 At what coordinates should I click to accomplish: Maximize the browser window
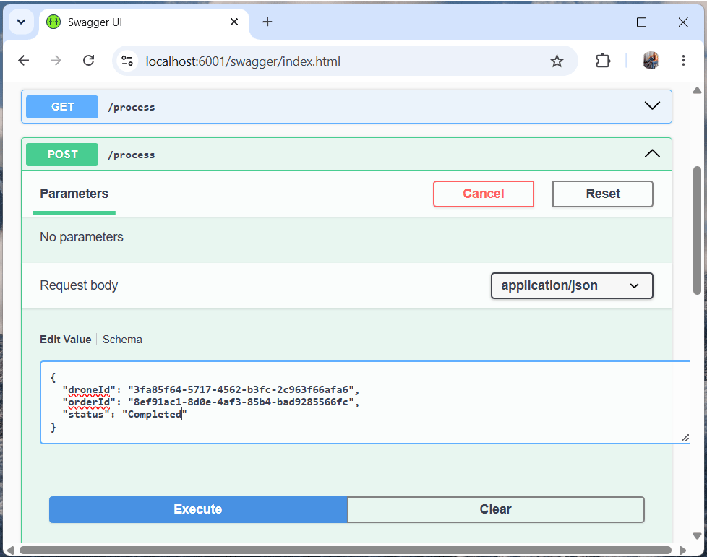[641, 22]
